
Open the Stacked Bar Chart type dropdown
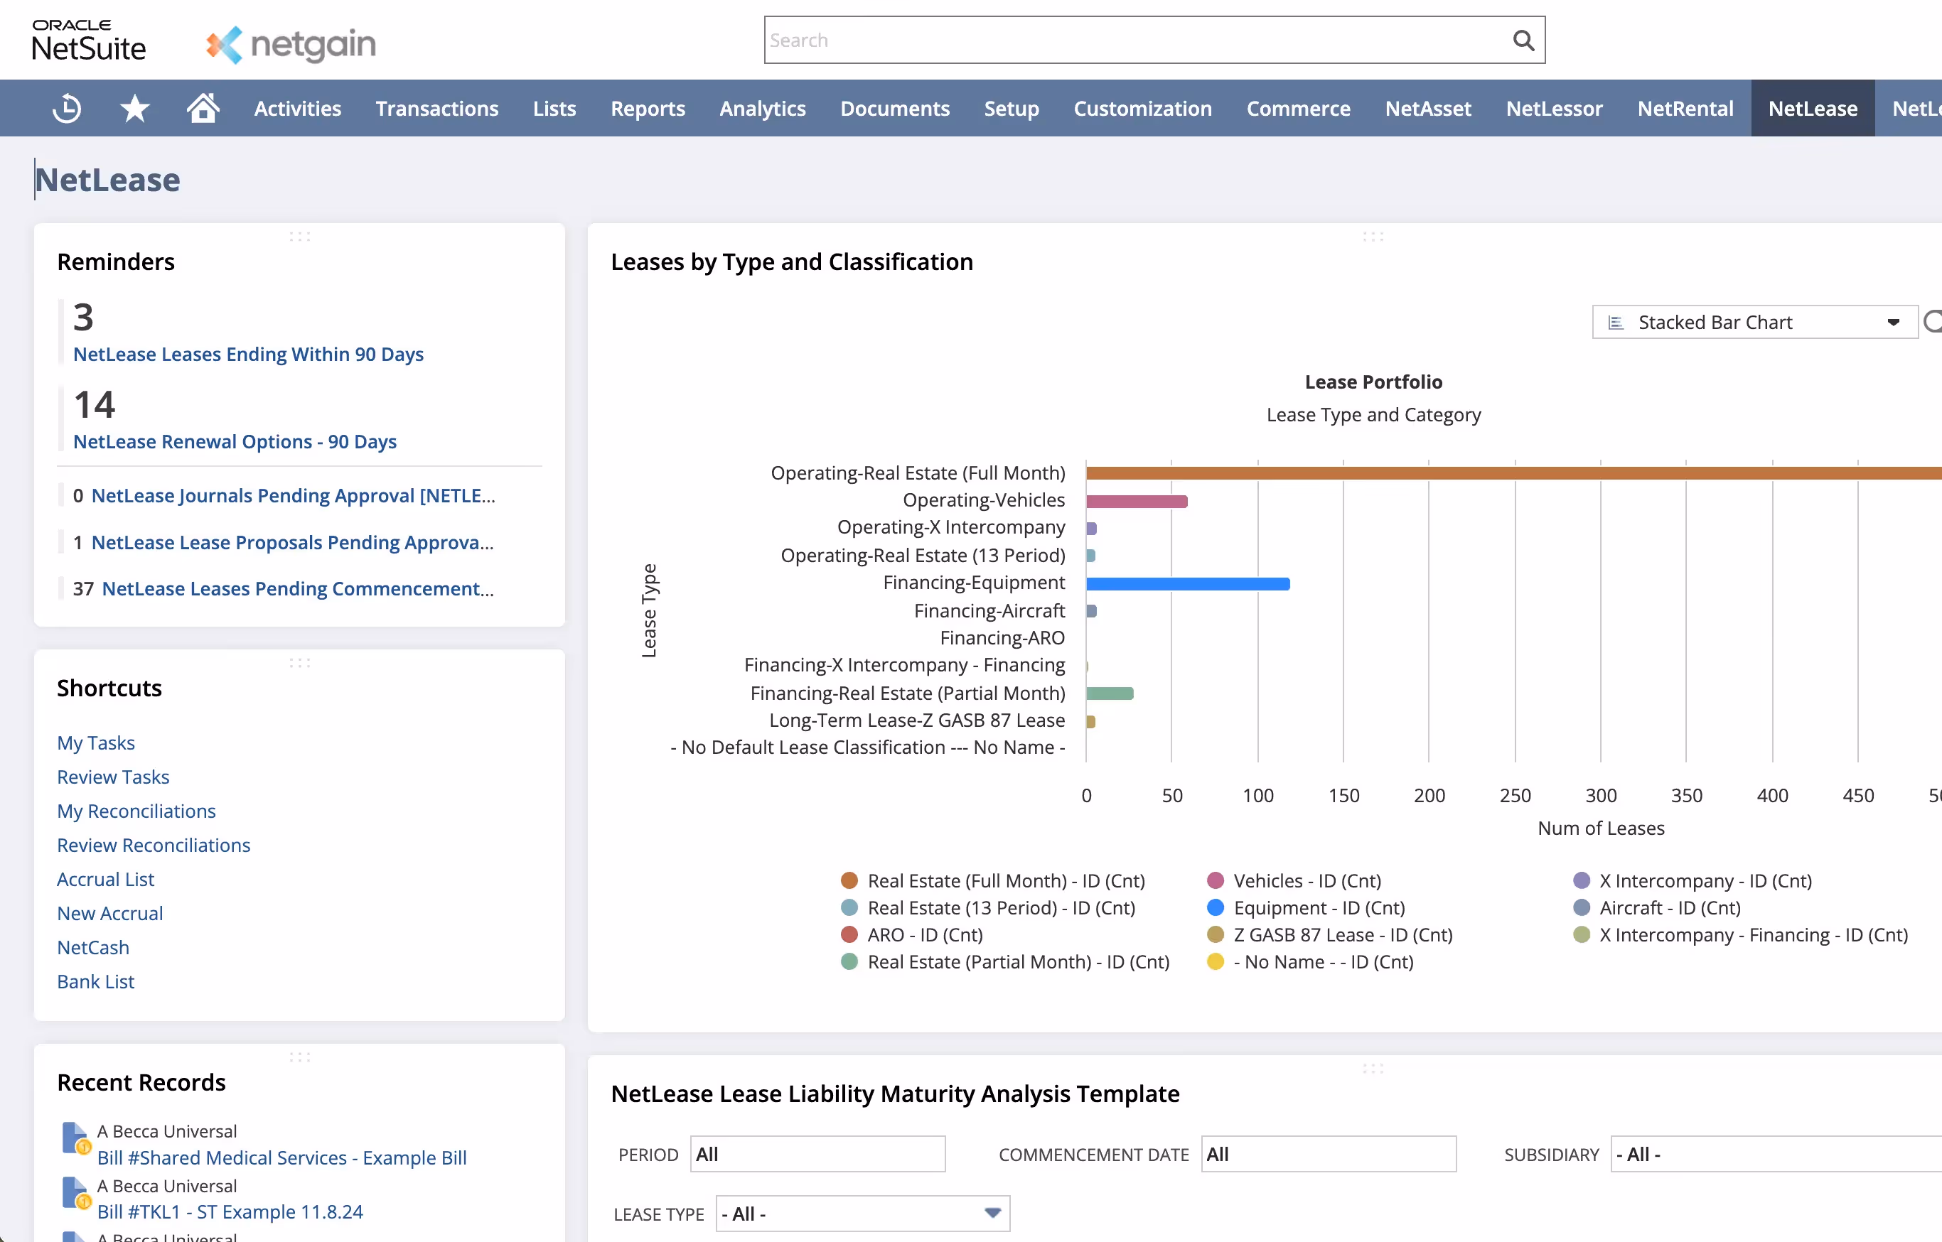(x=1894, y=321)
